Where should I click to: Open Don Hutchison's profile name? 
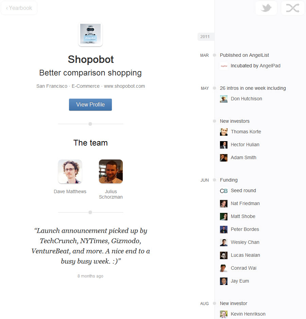(x=247, y=99)
